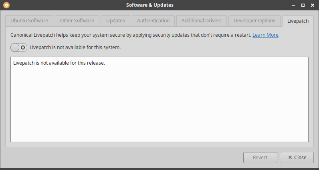
Task: Show the Additional Drivers tab
Action: (201, 21)
